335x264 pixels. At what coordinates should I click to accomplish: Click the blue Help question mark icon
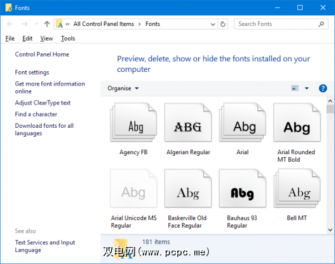[323, 89]
